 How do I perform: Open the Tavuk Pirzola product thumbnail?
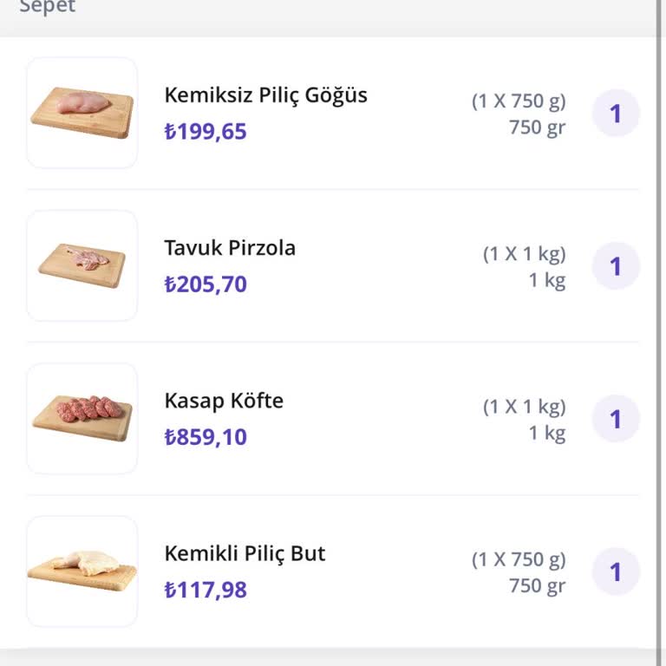(82, 265)
